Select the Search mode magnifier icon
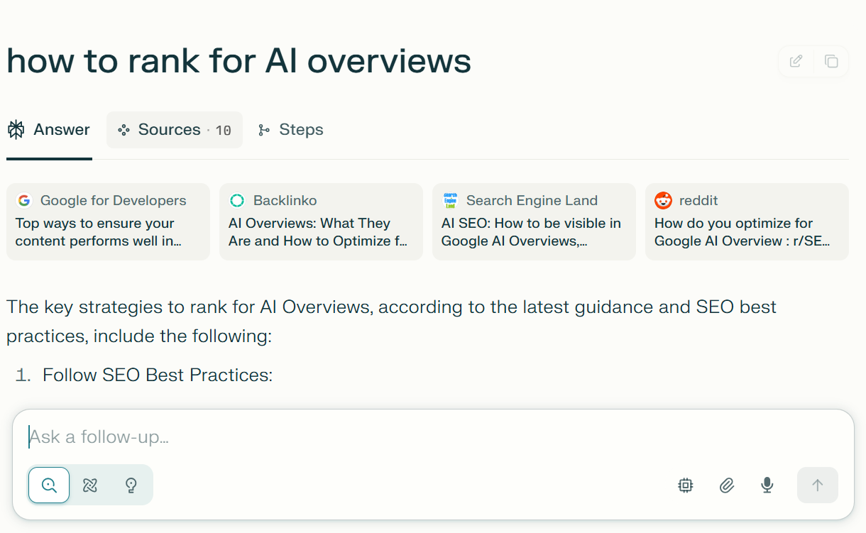The height and width of the screenshot is (533, 866). click(49, 485)
